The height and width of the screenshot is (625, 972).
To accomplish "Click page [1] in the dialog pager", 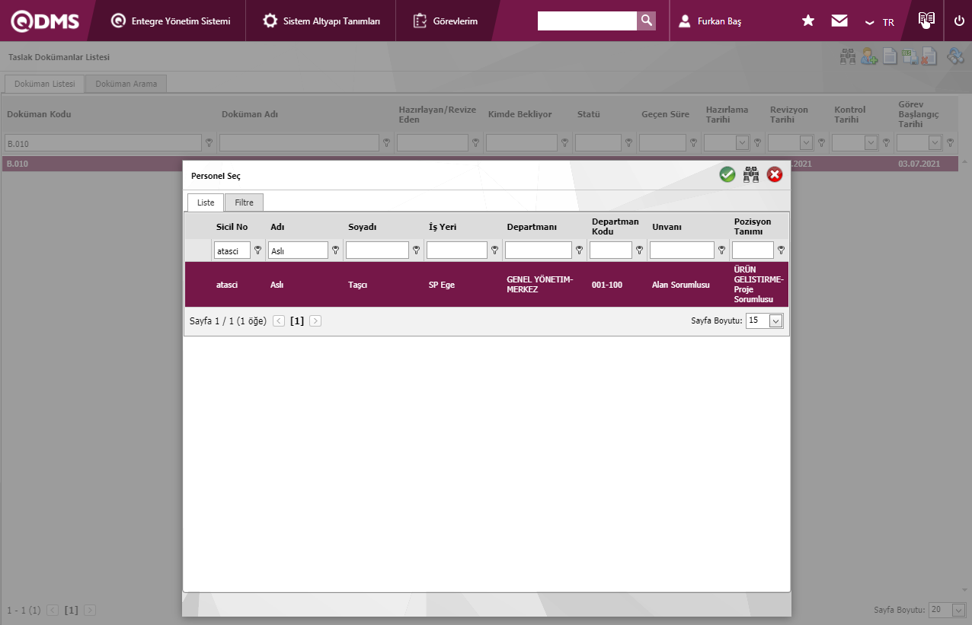I will tap(297, 321).
